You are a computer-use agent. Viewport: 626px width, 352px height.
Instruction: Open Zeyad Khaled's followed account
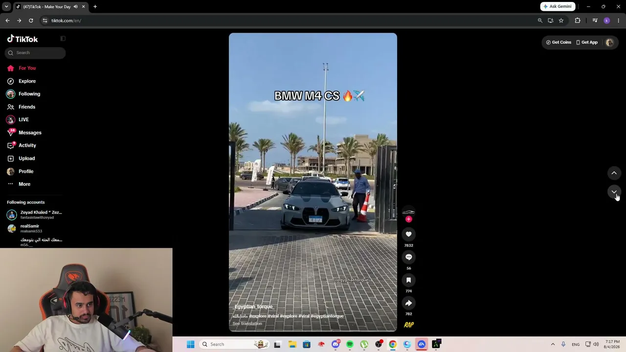pyautogui.click(x=34, y=215)
